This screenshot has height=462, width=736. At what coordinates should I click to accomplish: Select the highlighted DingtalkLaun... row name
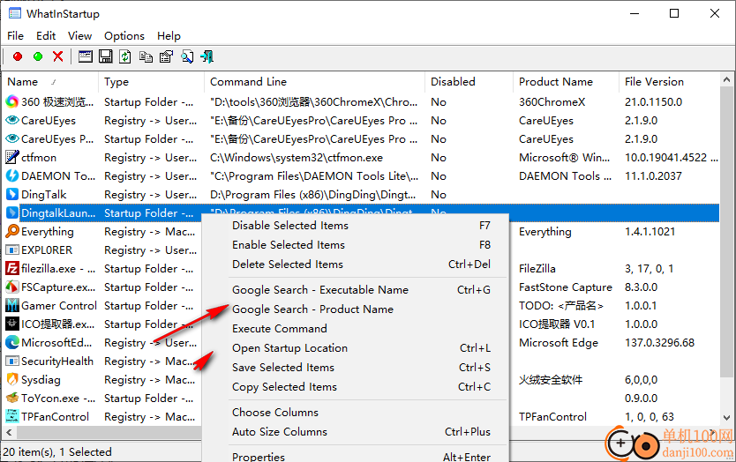coord(58,213)
